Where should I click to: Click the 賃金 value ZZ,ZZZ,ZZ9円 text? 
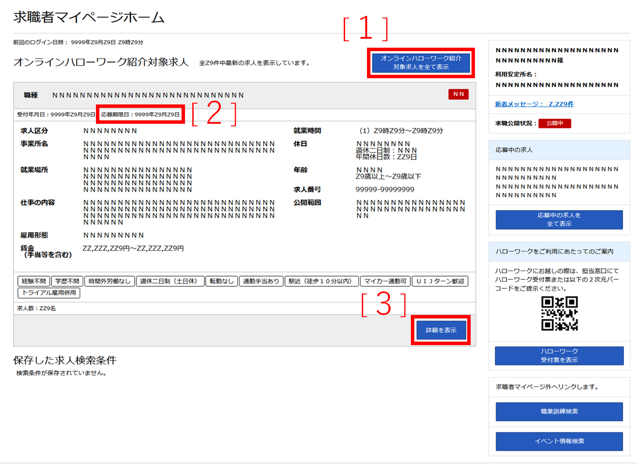[x=133, y=248]
